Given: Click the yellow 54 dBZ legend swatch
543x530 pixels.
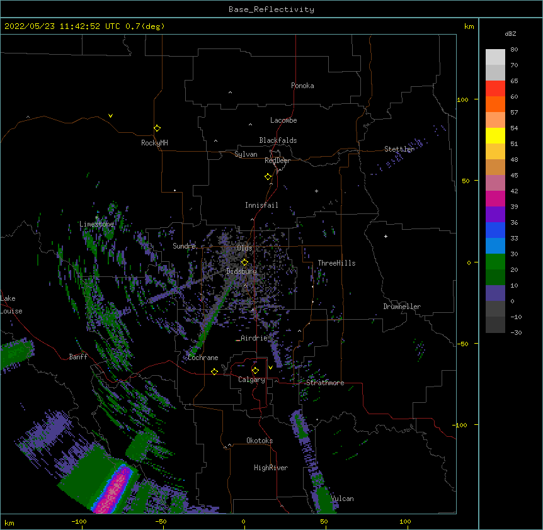Looking at the screenshot, I should [495, 135].
